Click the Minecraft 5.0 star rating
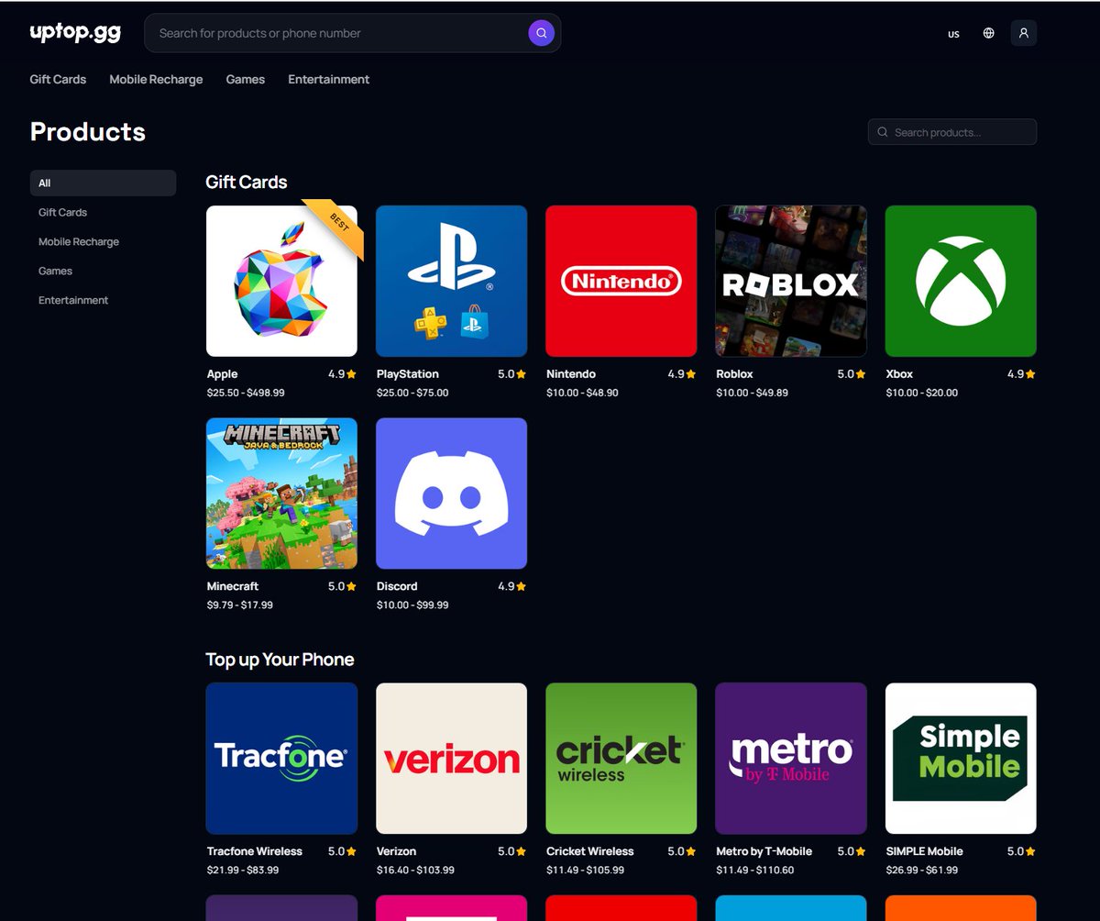Image resolution: width=1100 pixels, height=921 pixels. [x=343, y=586]
